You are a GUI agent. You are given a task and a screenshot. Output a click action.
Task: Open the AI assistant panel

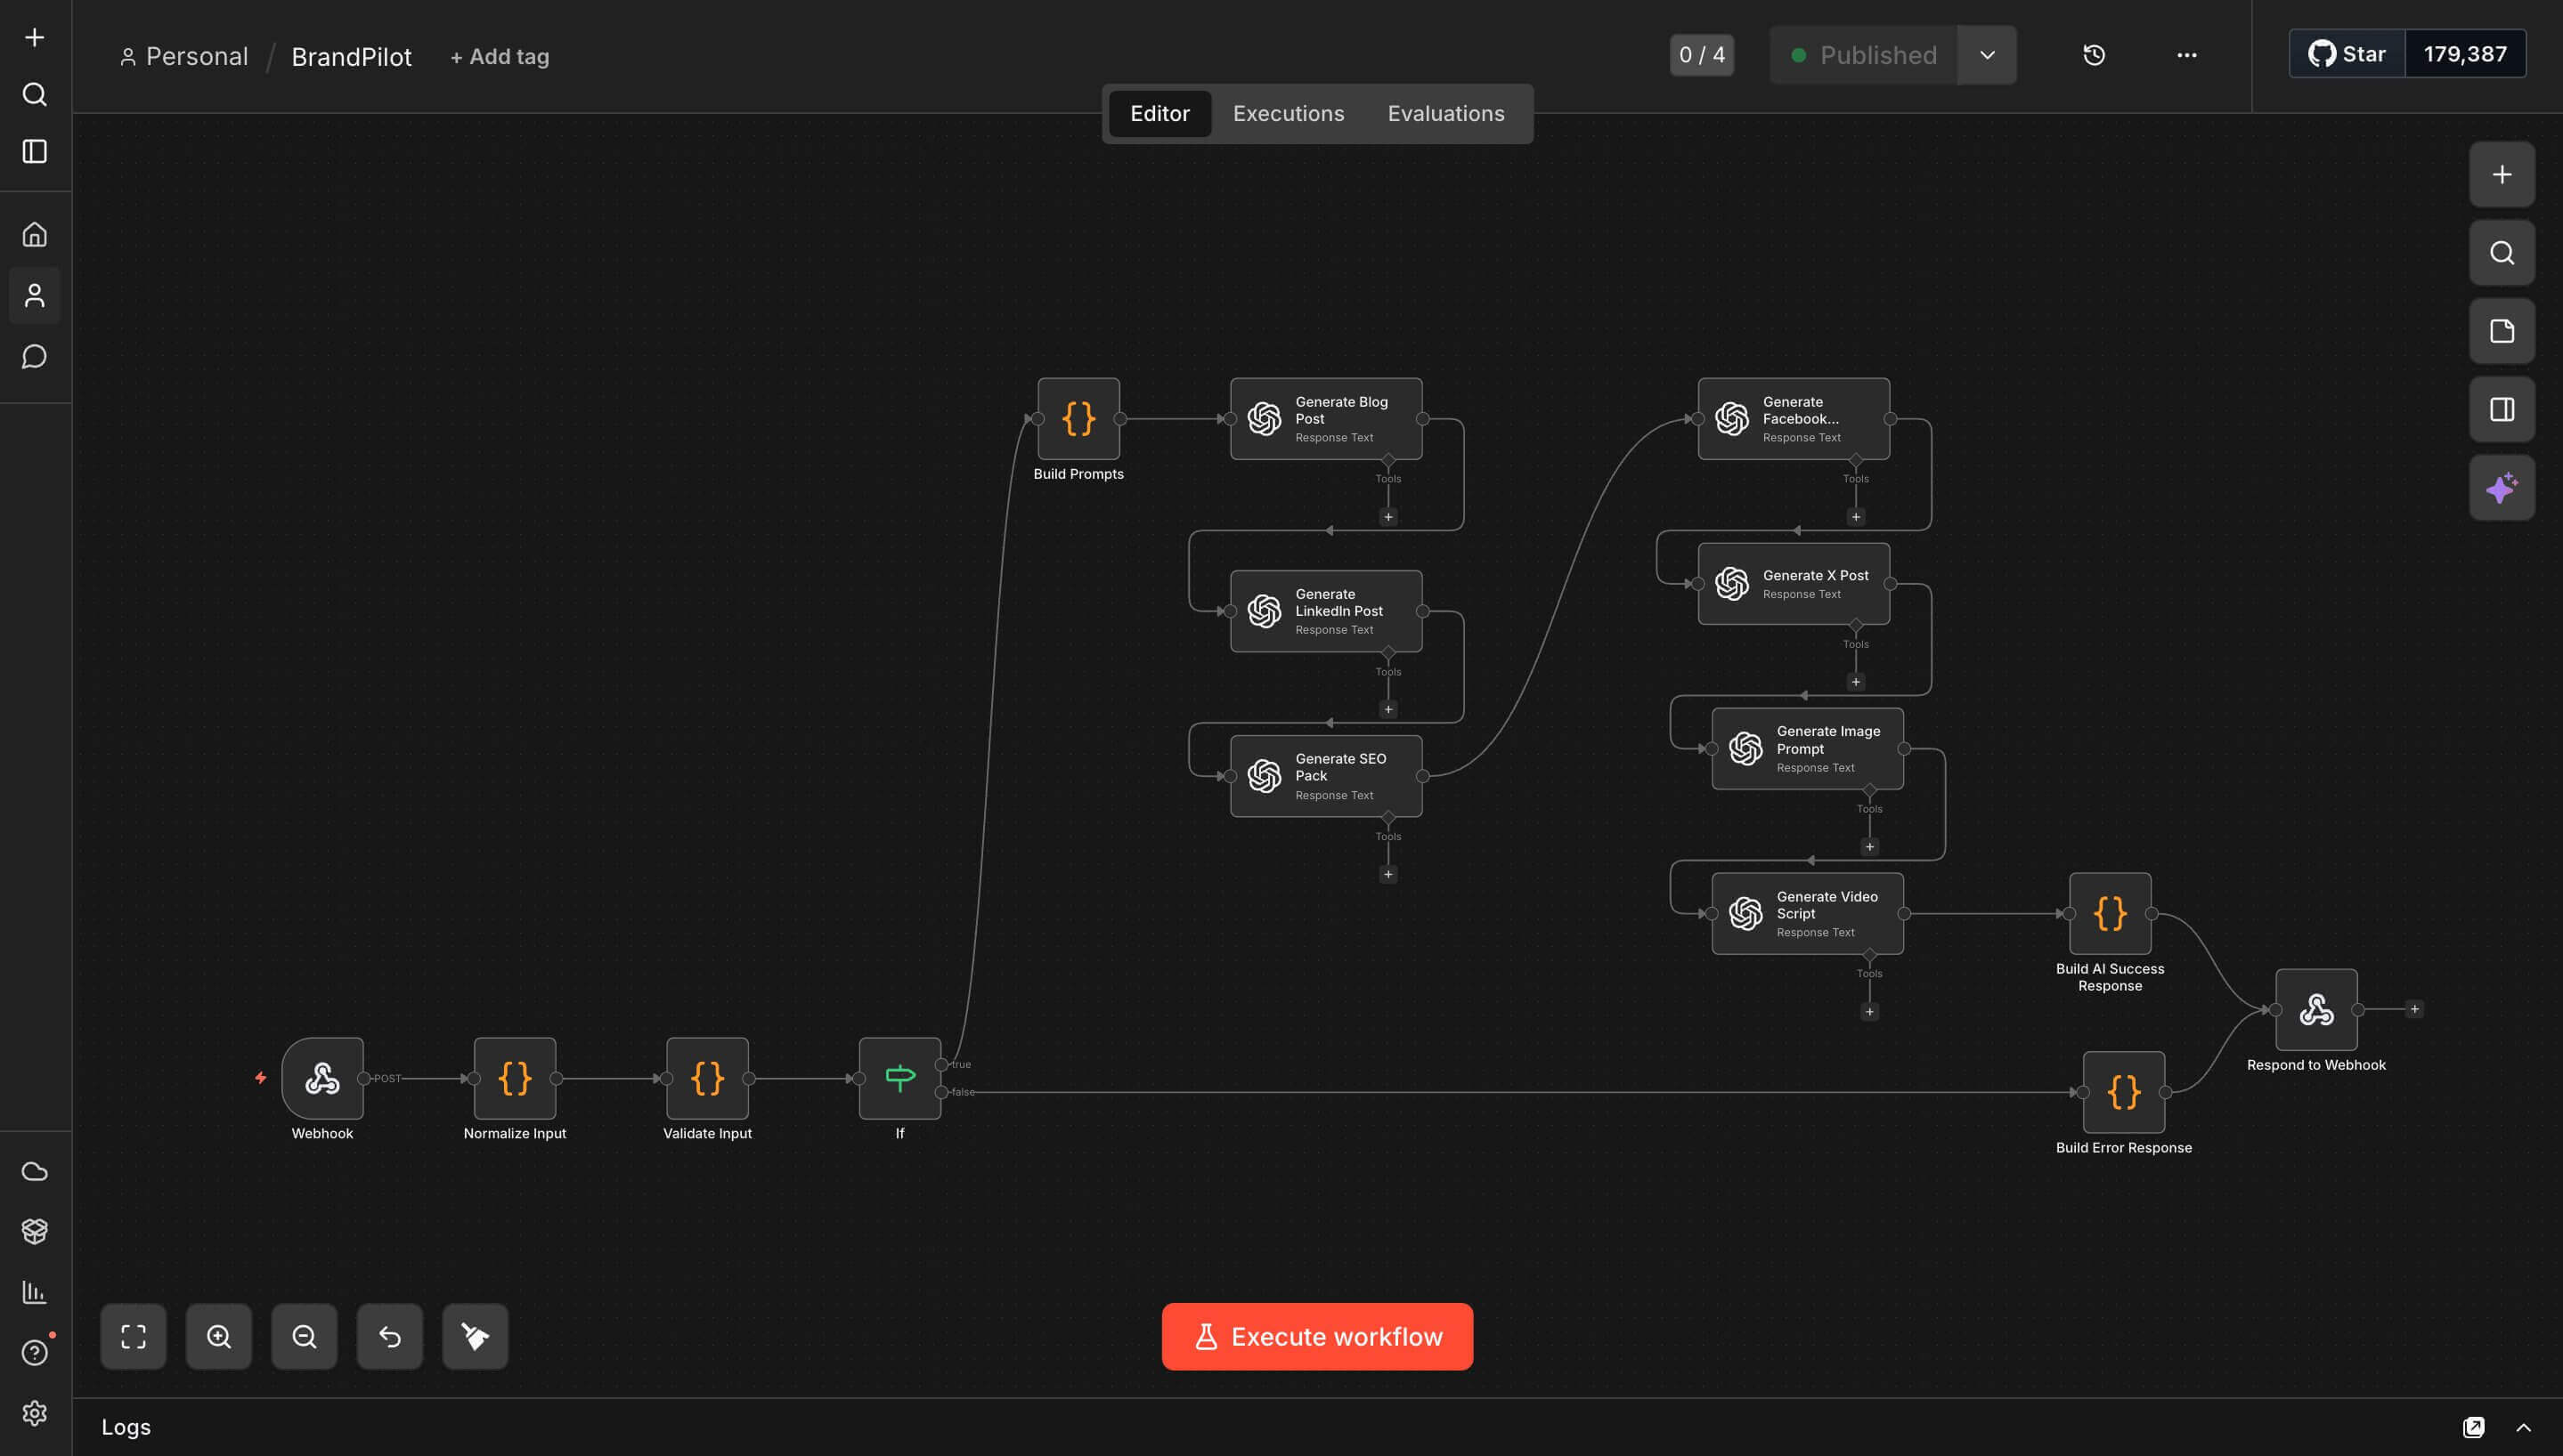click(x=2501, y=487)
